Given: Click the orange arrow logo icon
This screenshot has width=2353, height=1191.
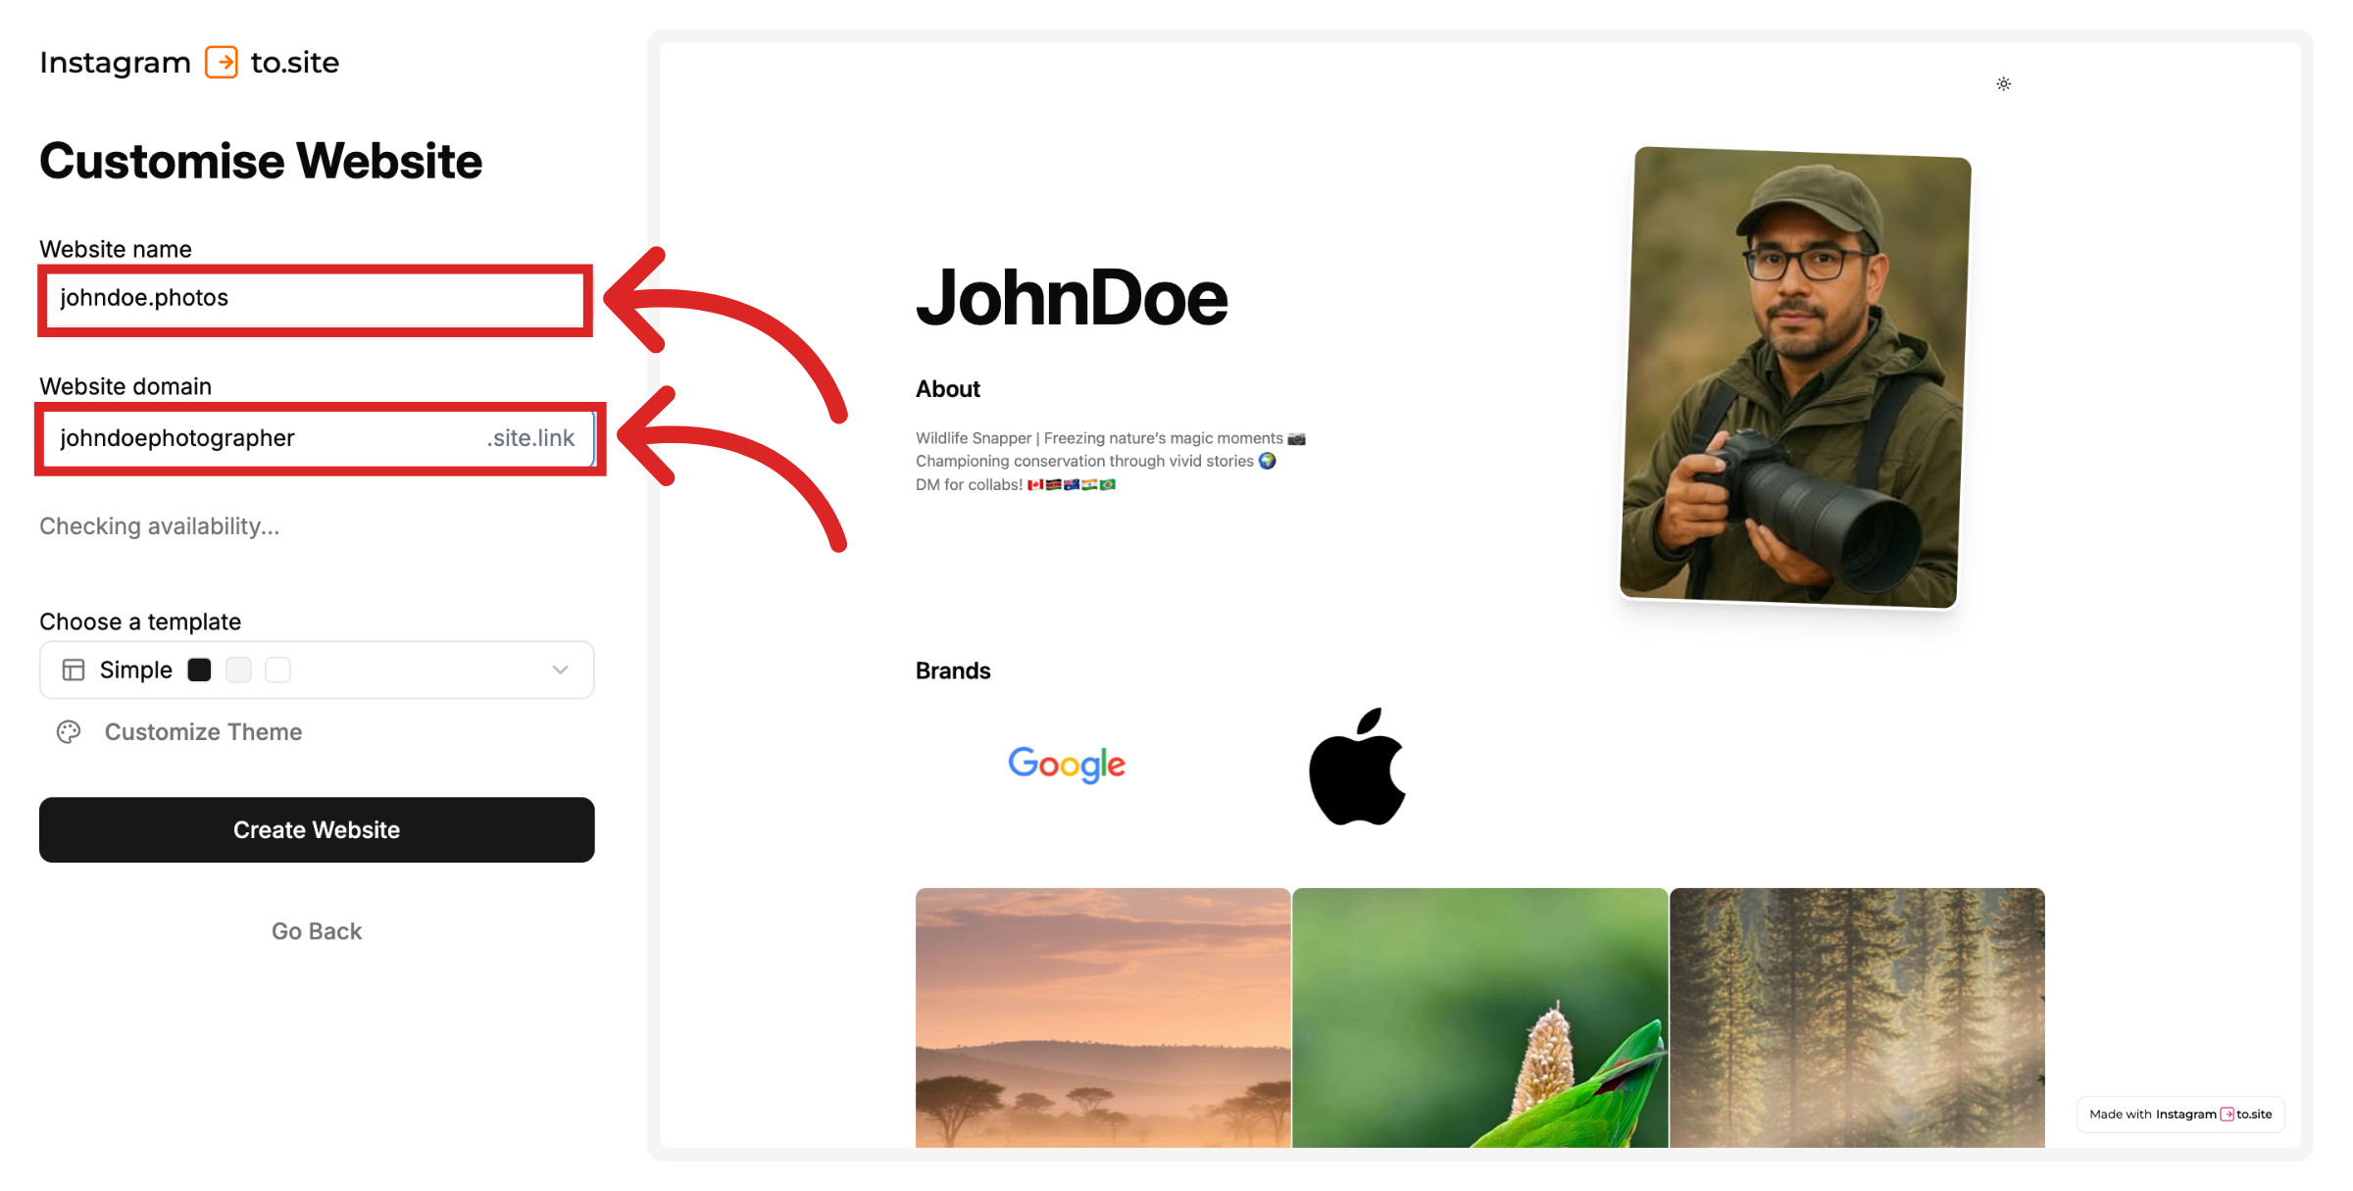Looking at the screenshot, I should 222,62.
